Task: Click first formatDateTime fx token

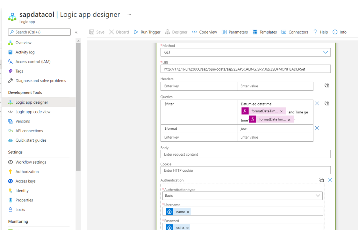Action: coord(263,111)
